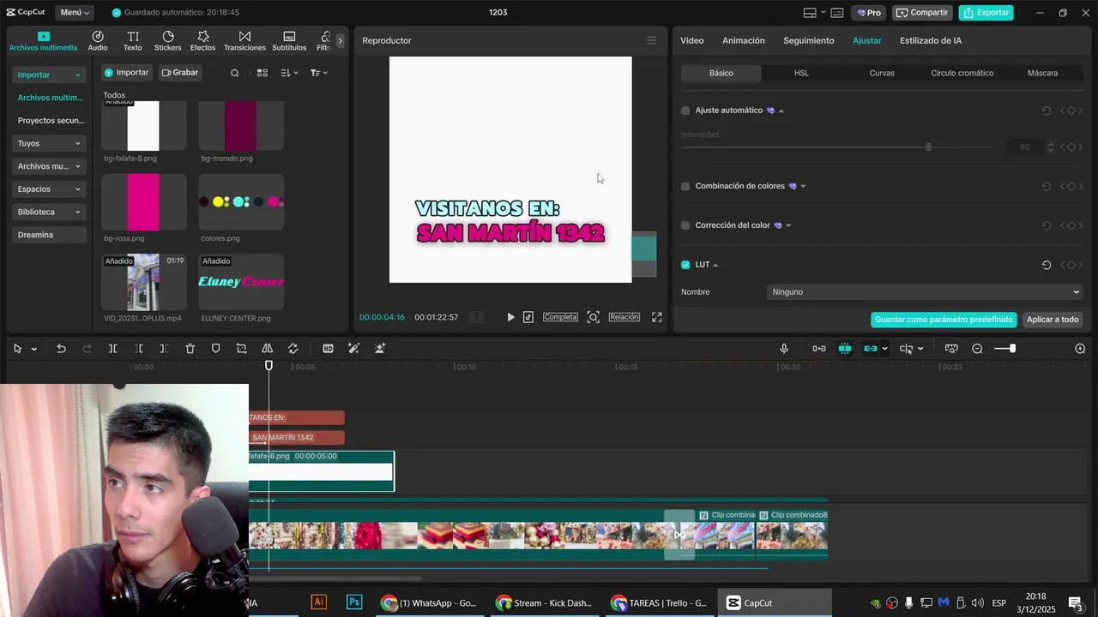Click the Aplicar a todo button
Image resolution: width=1098 pixels, height=617 pixels.
coord(1053,320)
